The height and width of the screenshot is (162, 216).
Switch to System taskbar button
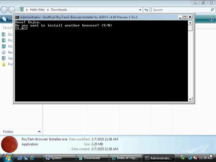(60, 158)
